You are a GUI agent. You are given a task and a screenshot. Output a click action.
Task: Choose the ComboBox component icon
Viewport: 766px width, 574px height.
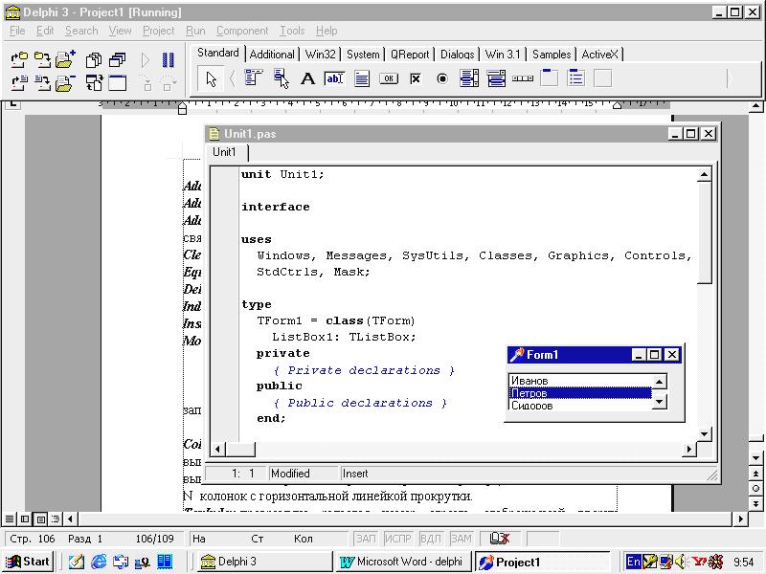tap(496, 78)
